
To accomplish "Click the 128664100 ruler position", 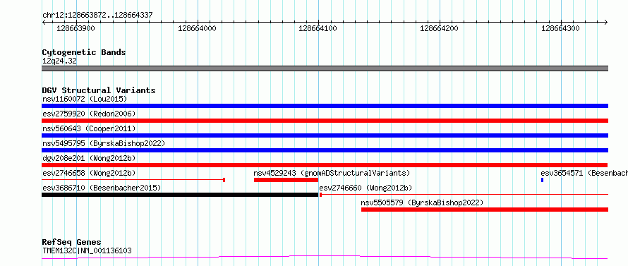I will pos(318,28).
